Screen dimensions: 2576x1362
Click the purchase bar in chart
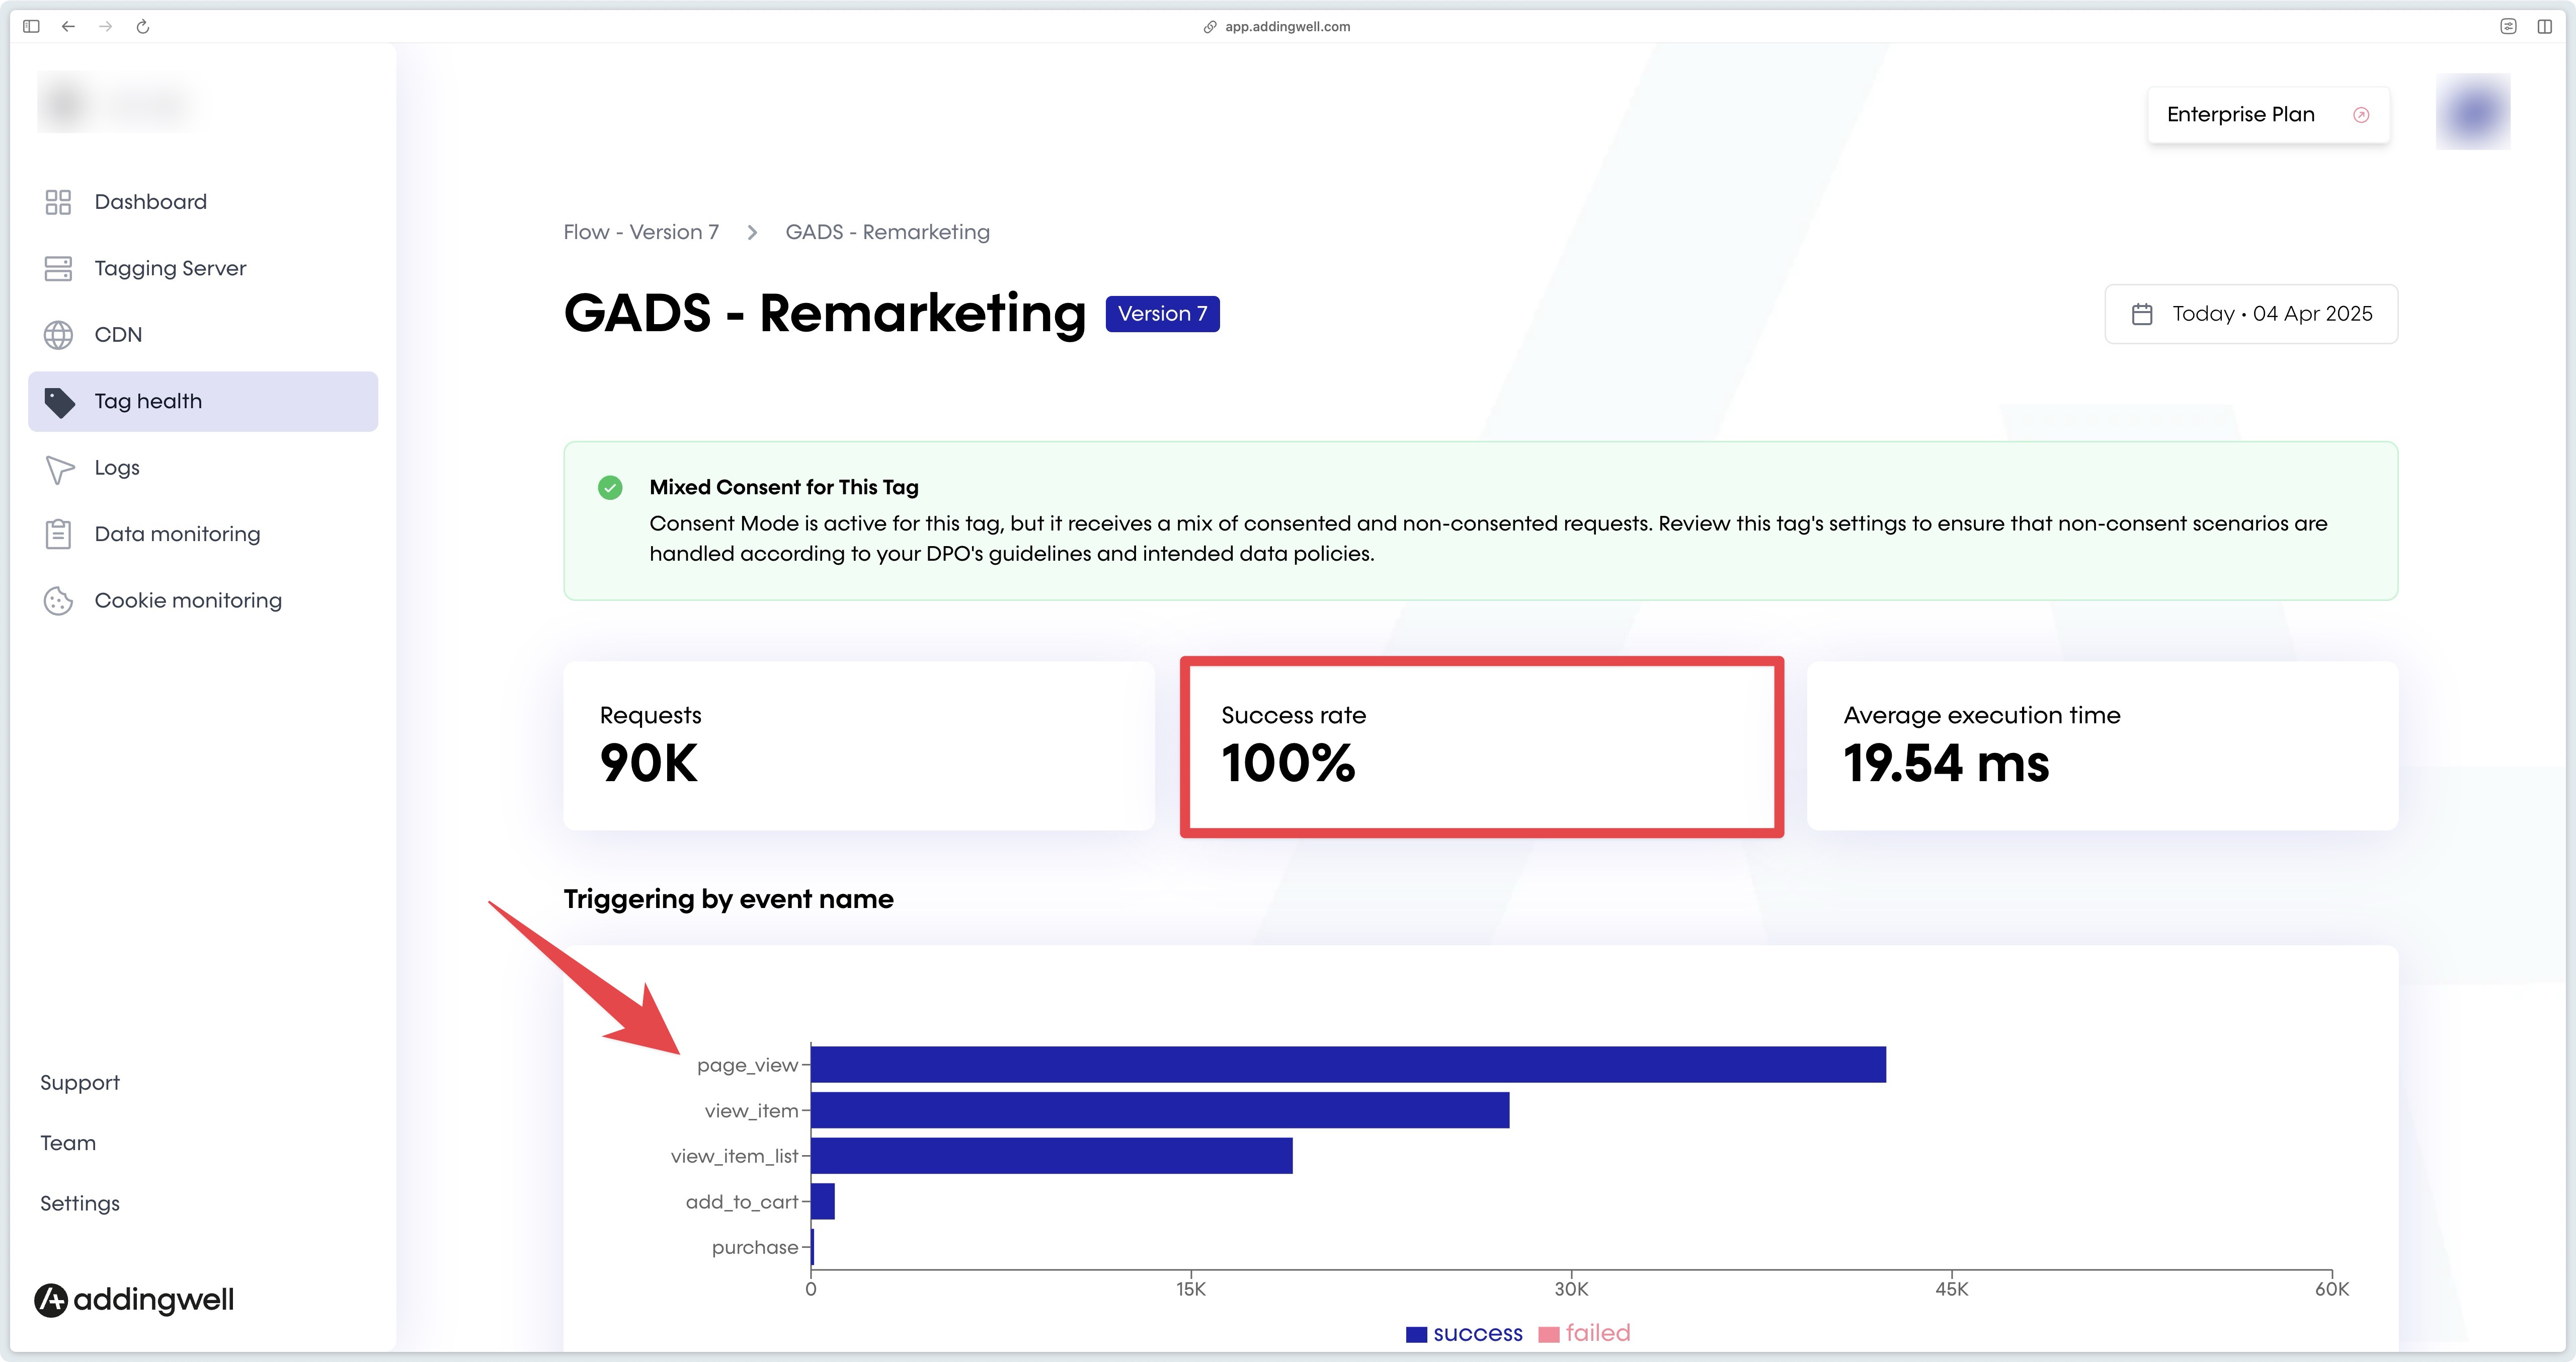(x=813, y=1248)
